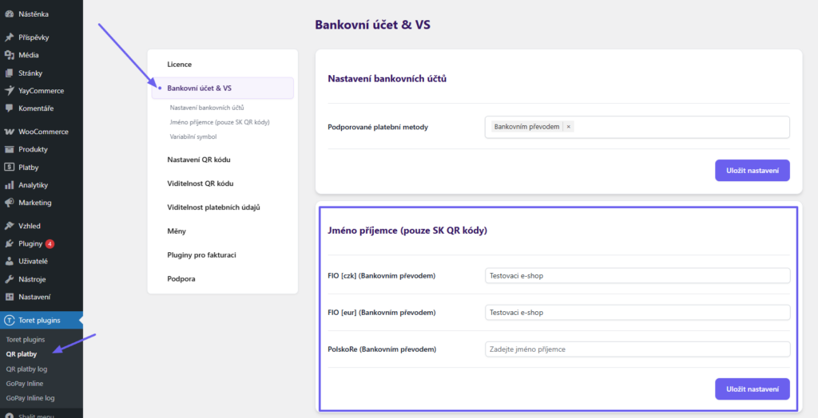Click the Média library icon
This screenshot has width=818, height=418.
tap(9, 55)
